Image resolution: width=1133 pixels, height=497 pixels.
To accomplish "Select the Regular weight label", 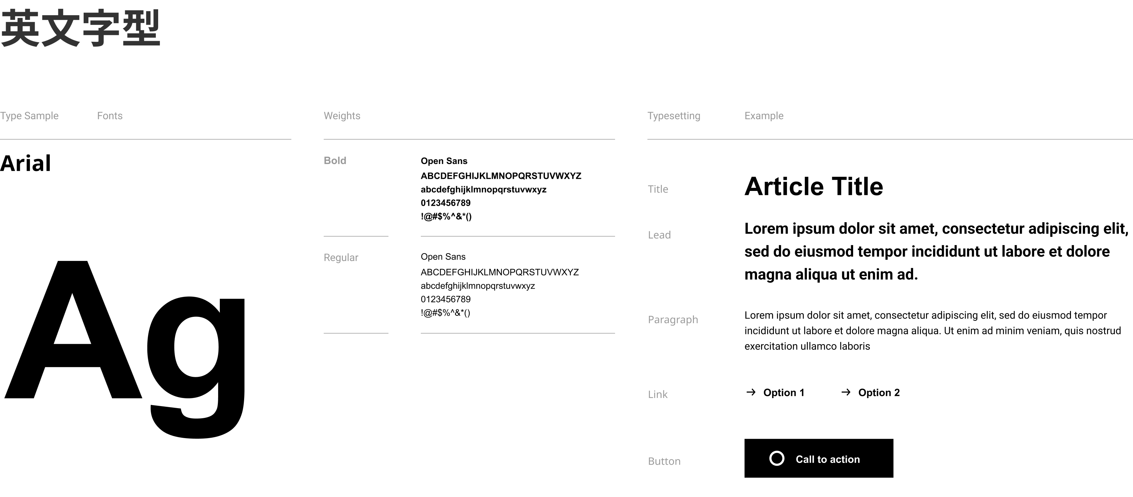I will click(x=341, y=257).
